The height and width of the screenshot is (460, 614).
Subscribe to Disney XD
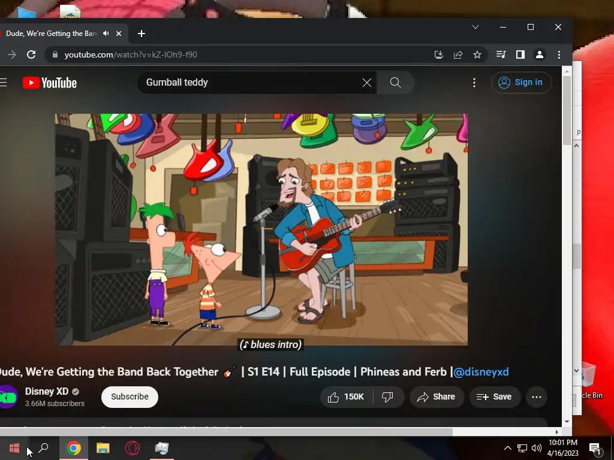click(130, 397)
